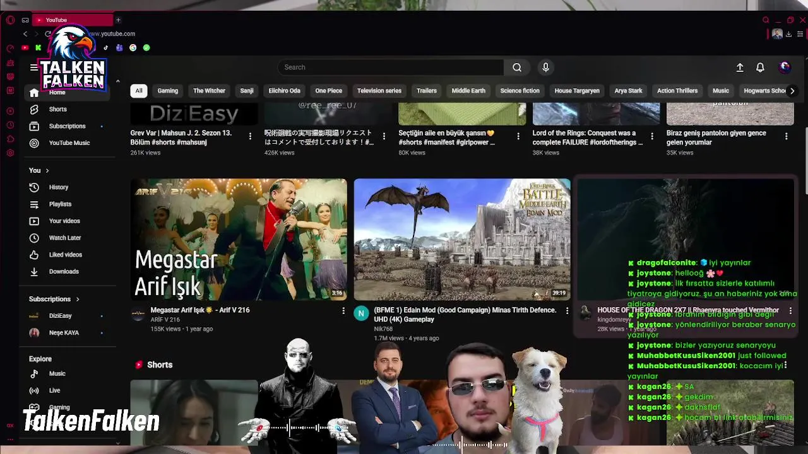Expand the Subscriptions section chevron

pos(78,300)
